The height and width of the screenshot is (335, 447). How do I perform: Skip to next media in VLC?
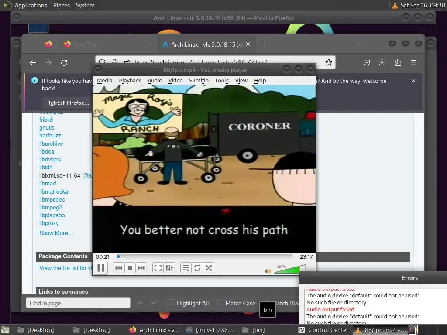click(141, 268)
